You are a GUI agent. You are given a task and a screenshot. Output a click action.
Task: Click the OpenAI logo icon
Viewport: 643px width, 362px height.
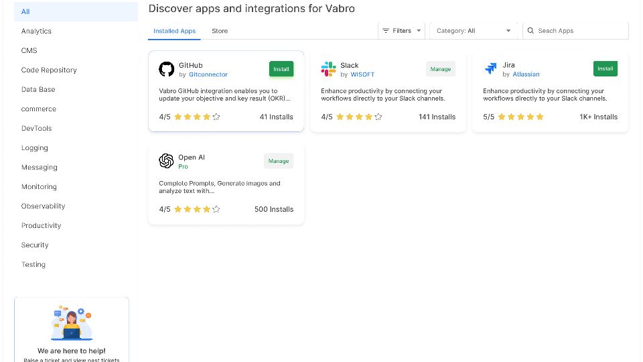coord(166,161)
